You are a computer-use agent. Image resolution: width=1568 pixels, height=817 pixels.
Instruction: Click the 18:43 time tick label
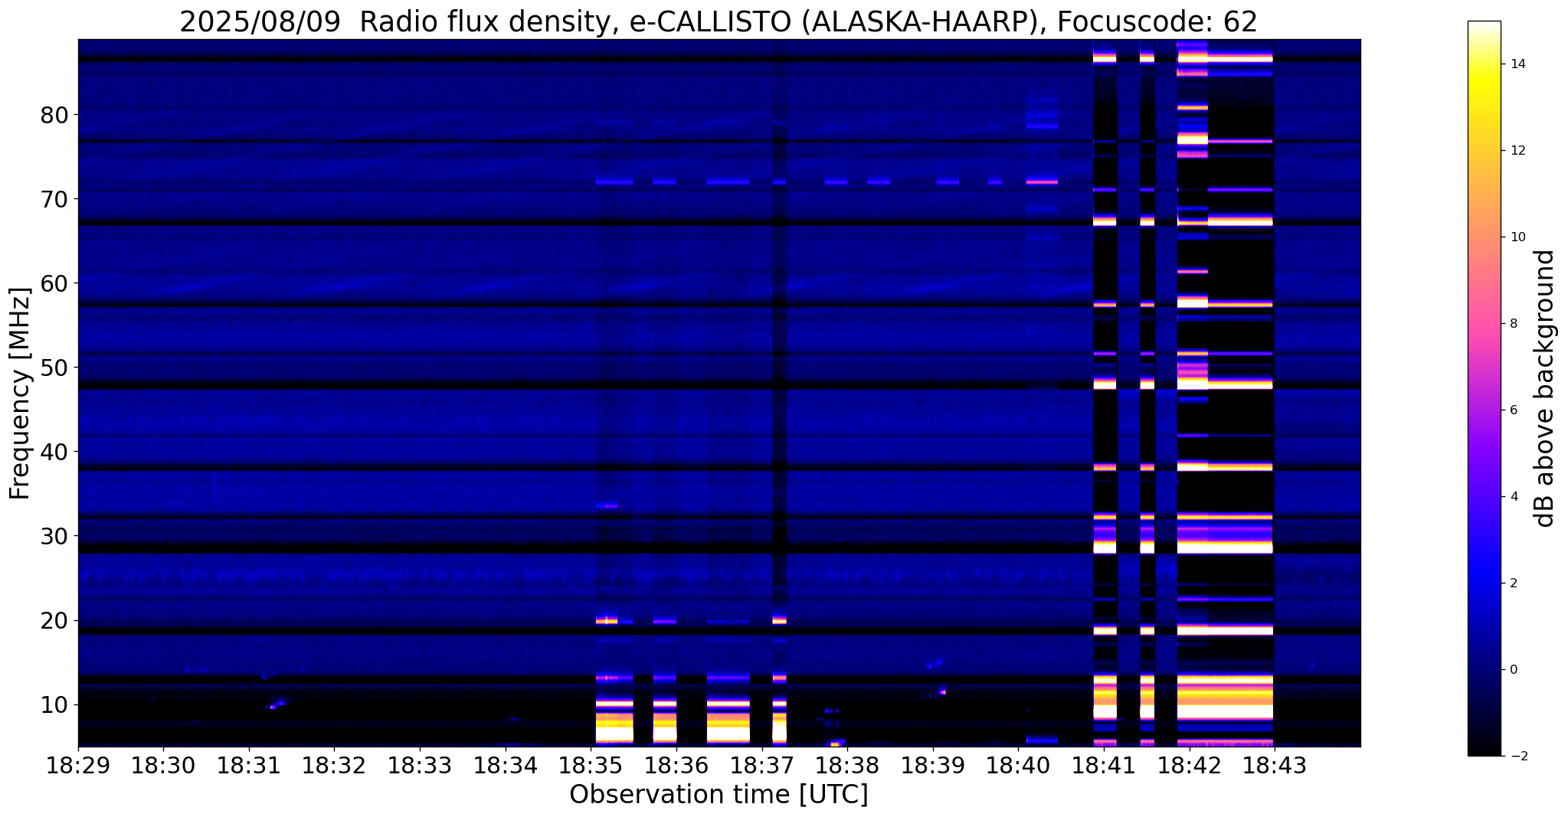1274,766
